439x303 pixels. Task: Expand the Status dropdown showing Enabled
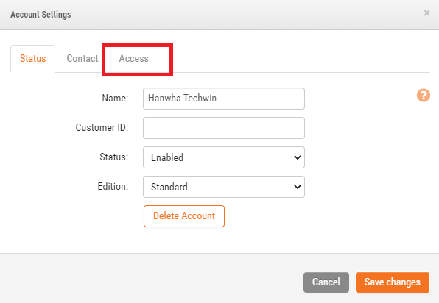pos(224,157)
